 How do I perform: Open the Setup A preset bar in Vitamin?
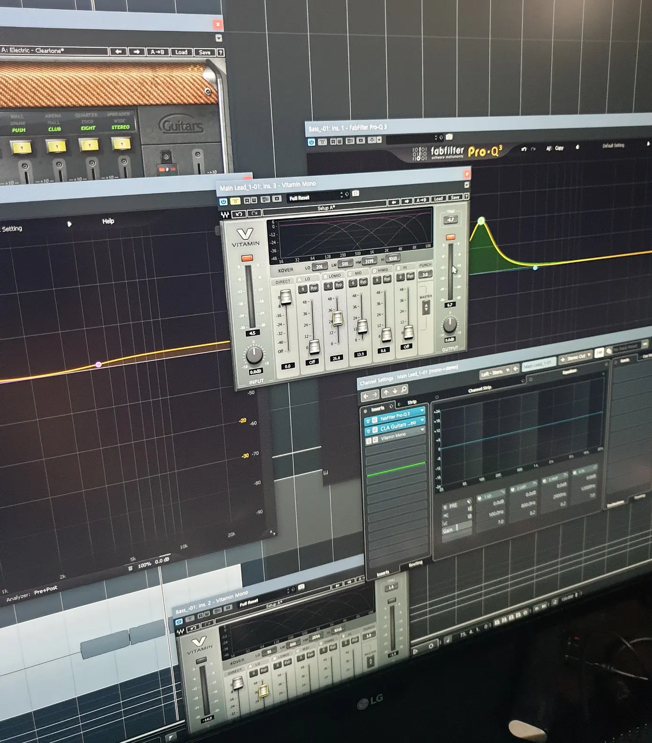326,208
